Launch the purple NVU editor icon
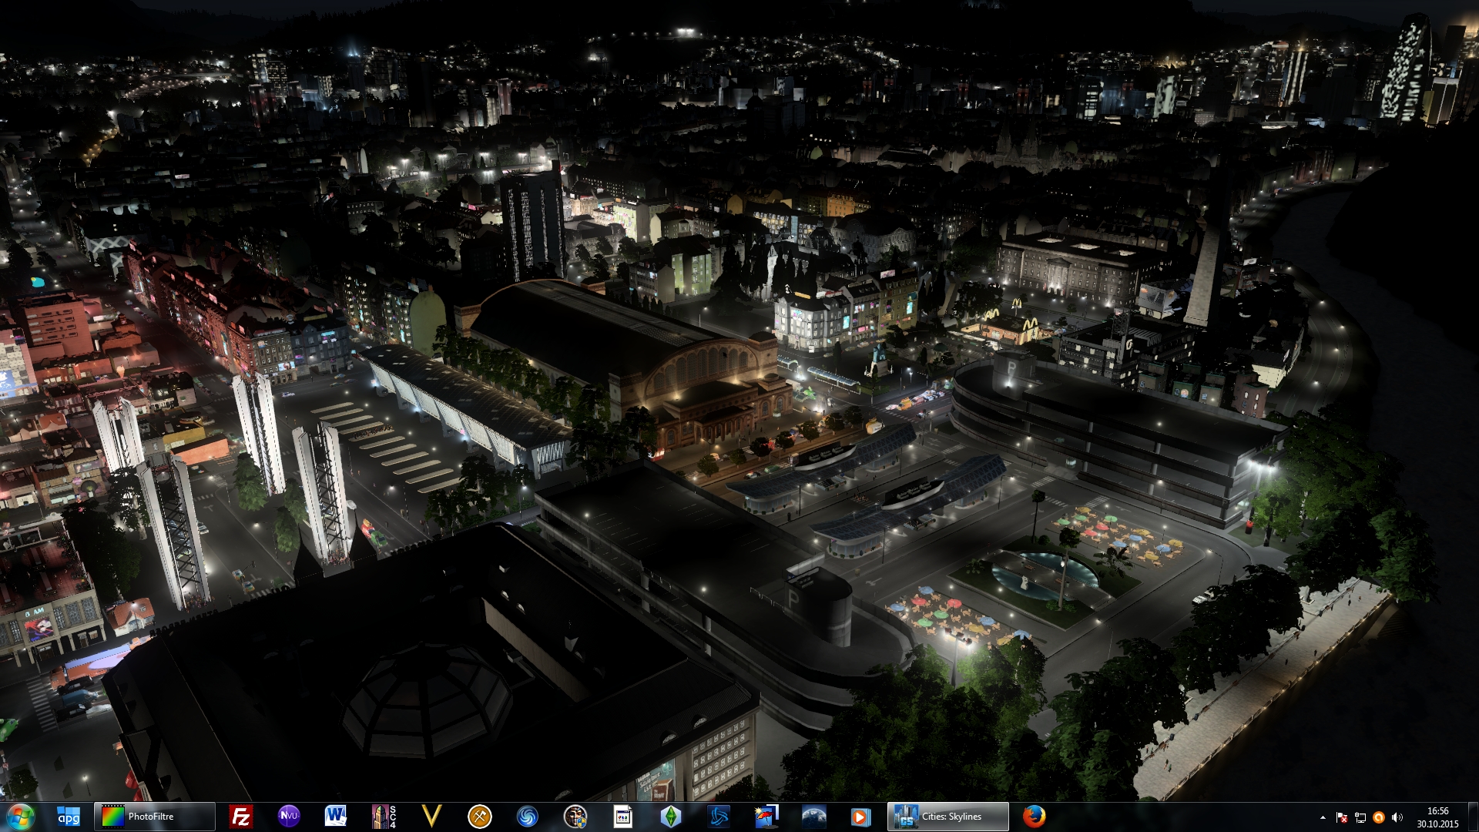The height and width of the screenshot is (832, 1479). click(x=289, y=817)
